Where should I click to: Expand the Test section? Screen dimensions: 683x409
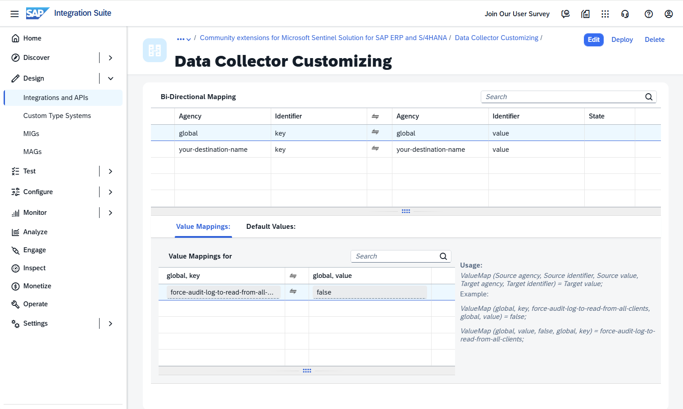[110, 171]
